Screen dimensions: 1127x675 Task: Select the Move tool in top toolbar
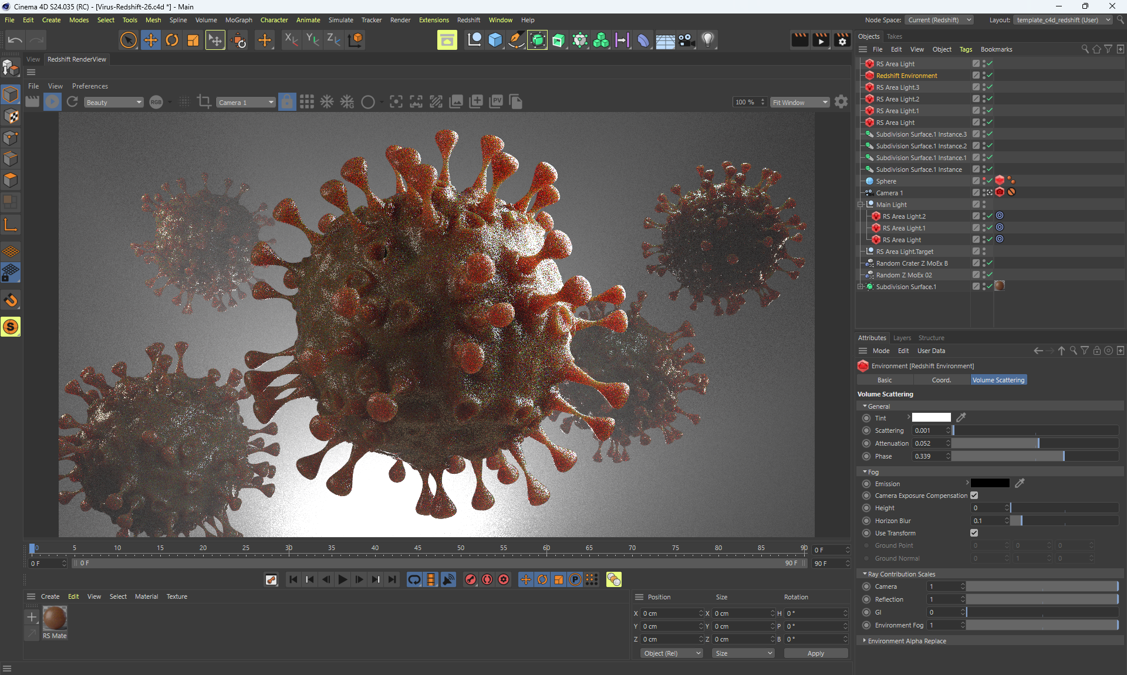(150, 40)
